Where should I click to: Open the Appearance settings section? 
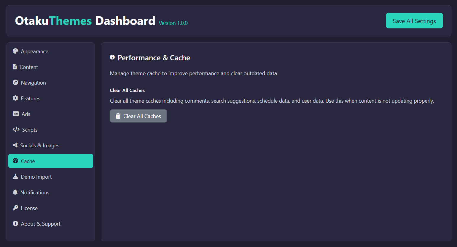point(34,51)
